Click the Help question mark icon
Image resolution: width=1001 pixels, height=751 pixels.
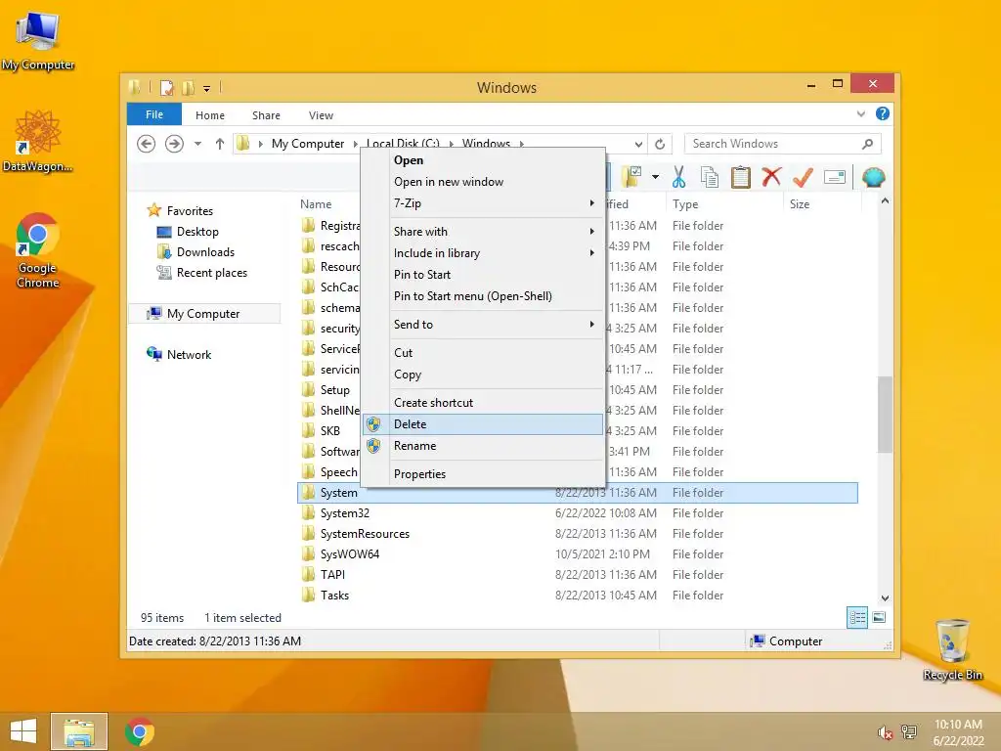click(883, 113)
